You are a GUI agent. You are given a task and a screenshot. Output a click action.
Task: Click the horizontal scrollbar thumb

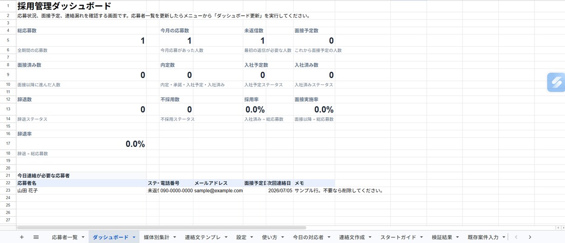click(x=162, y=227)
